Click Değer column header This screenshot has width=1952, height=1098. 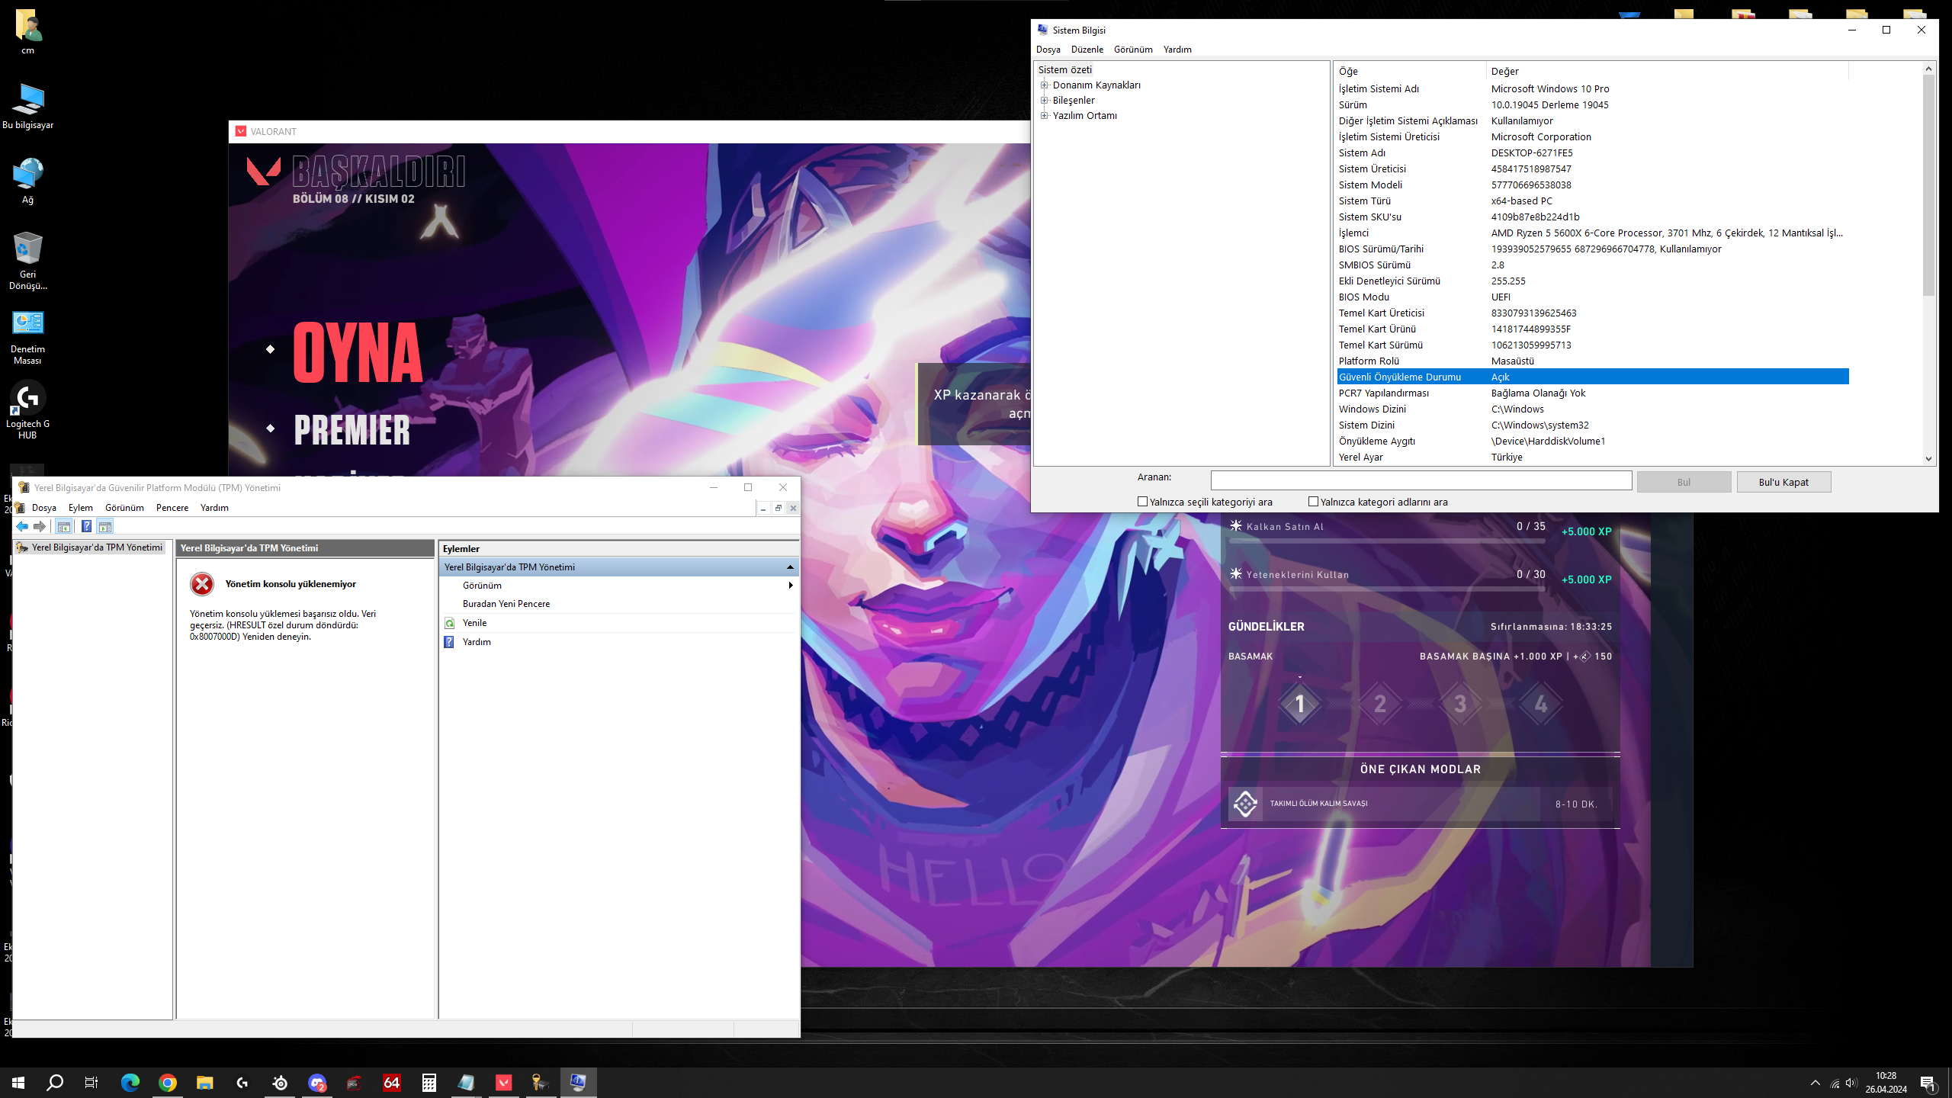point(1667,71)
